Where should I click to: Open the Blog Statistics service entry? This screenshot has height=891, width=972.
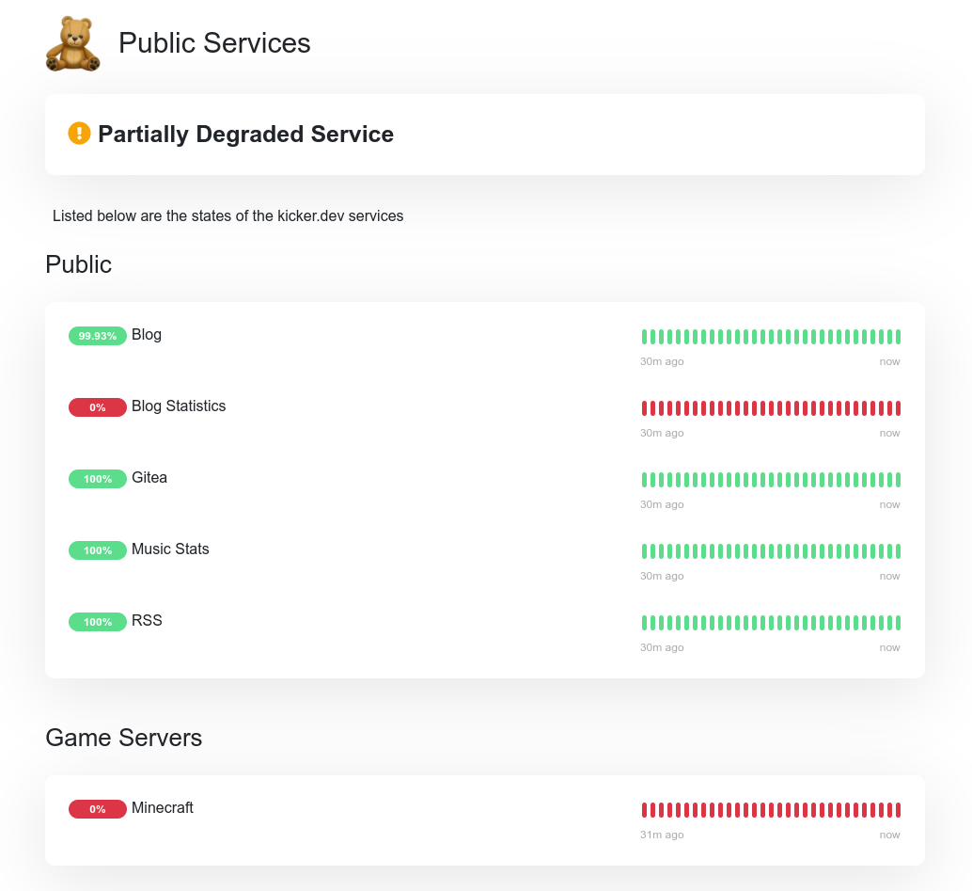(179, 406)
